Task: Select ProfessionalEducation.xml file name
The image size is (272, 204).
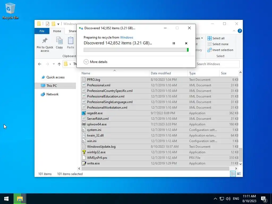Action: pos(106,96)
